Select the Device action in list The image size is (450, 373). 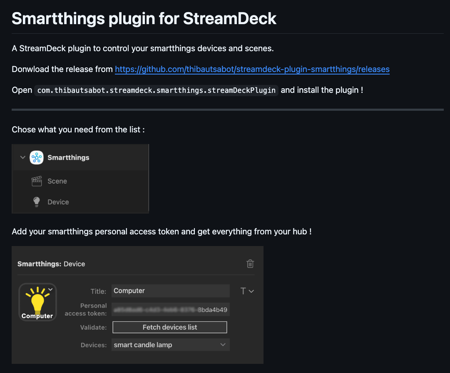tap(58, 202)
